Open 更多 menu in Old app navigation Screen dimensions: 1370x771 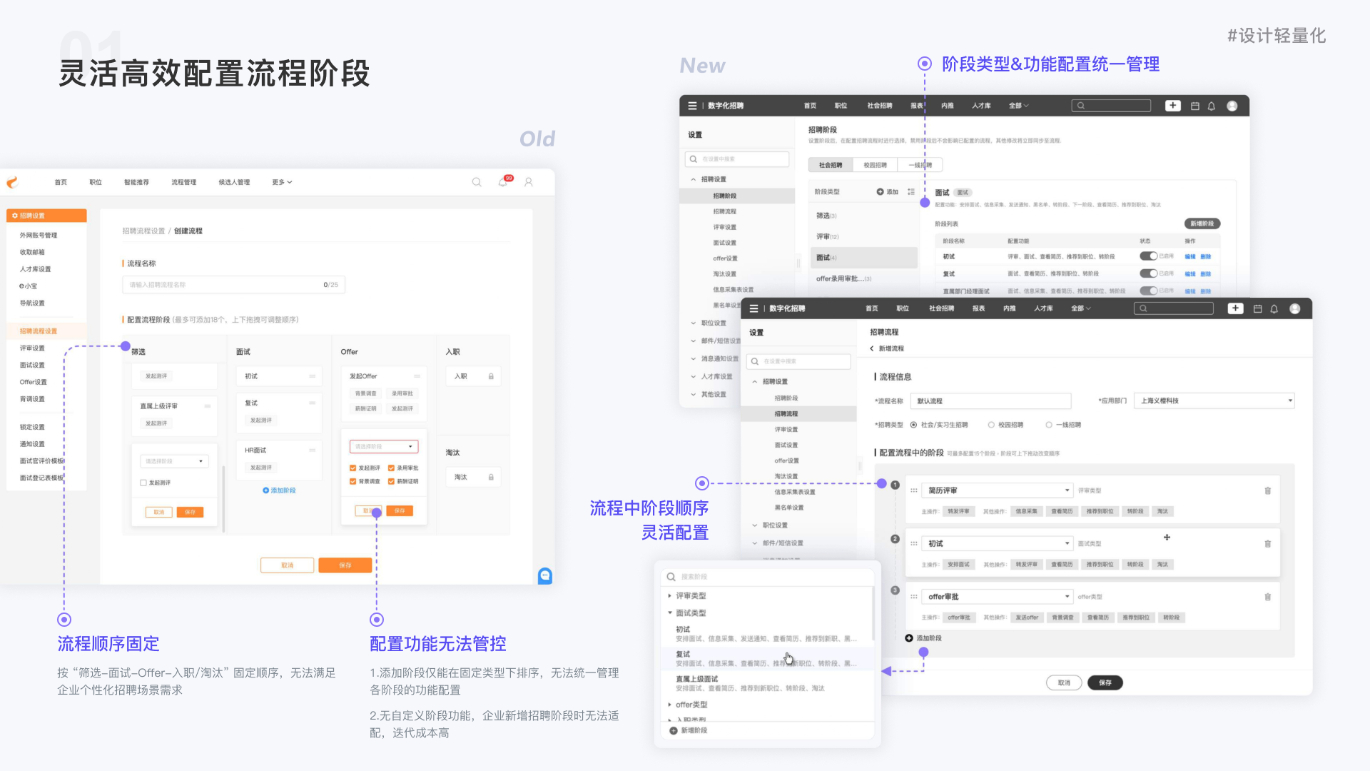(282, 182)
